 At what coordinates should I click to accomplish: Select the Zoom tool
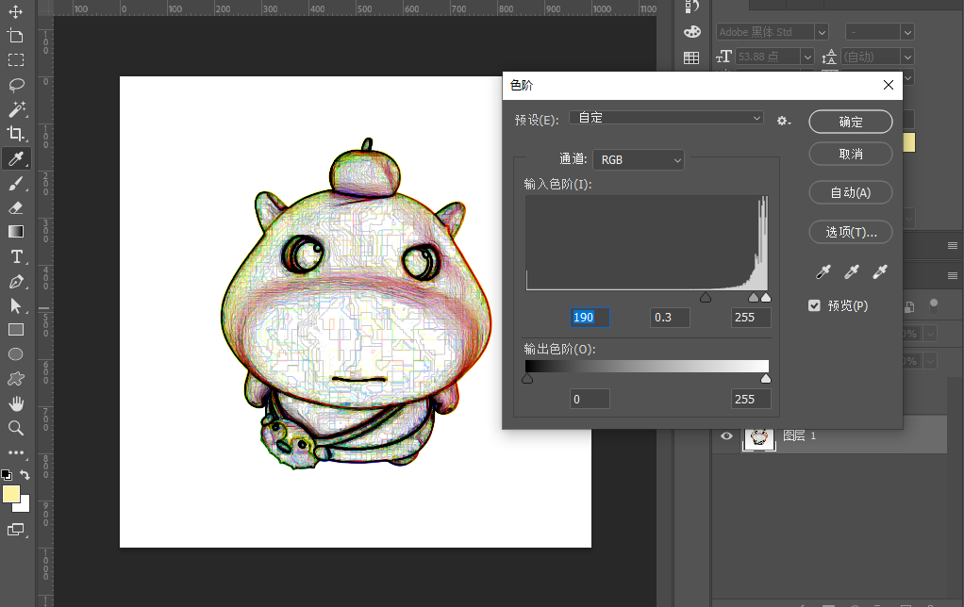pyautogui.click(x=16, y=428)
